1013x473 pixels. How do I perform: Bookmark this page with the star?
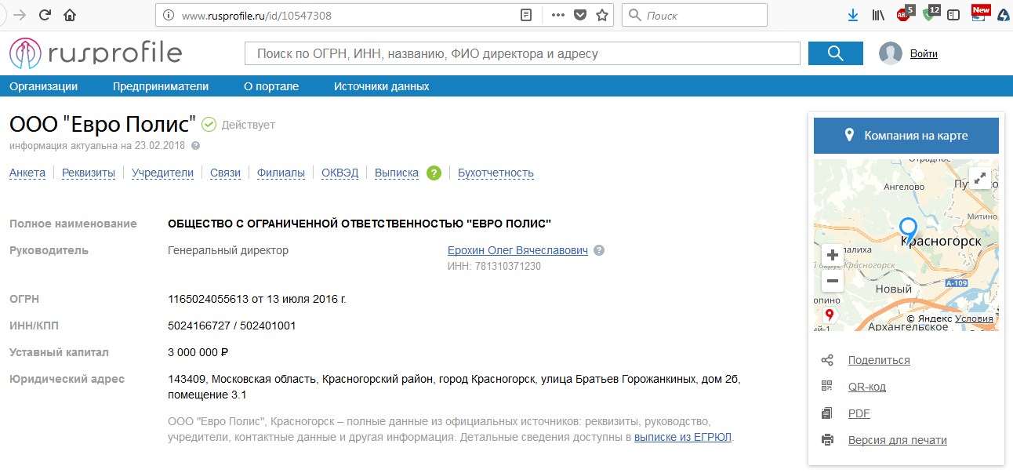pyautogui.click(x=602, y=15)
